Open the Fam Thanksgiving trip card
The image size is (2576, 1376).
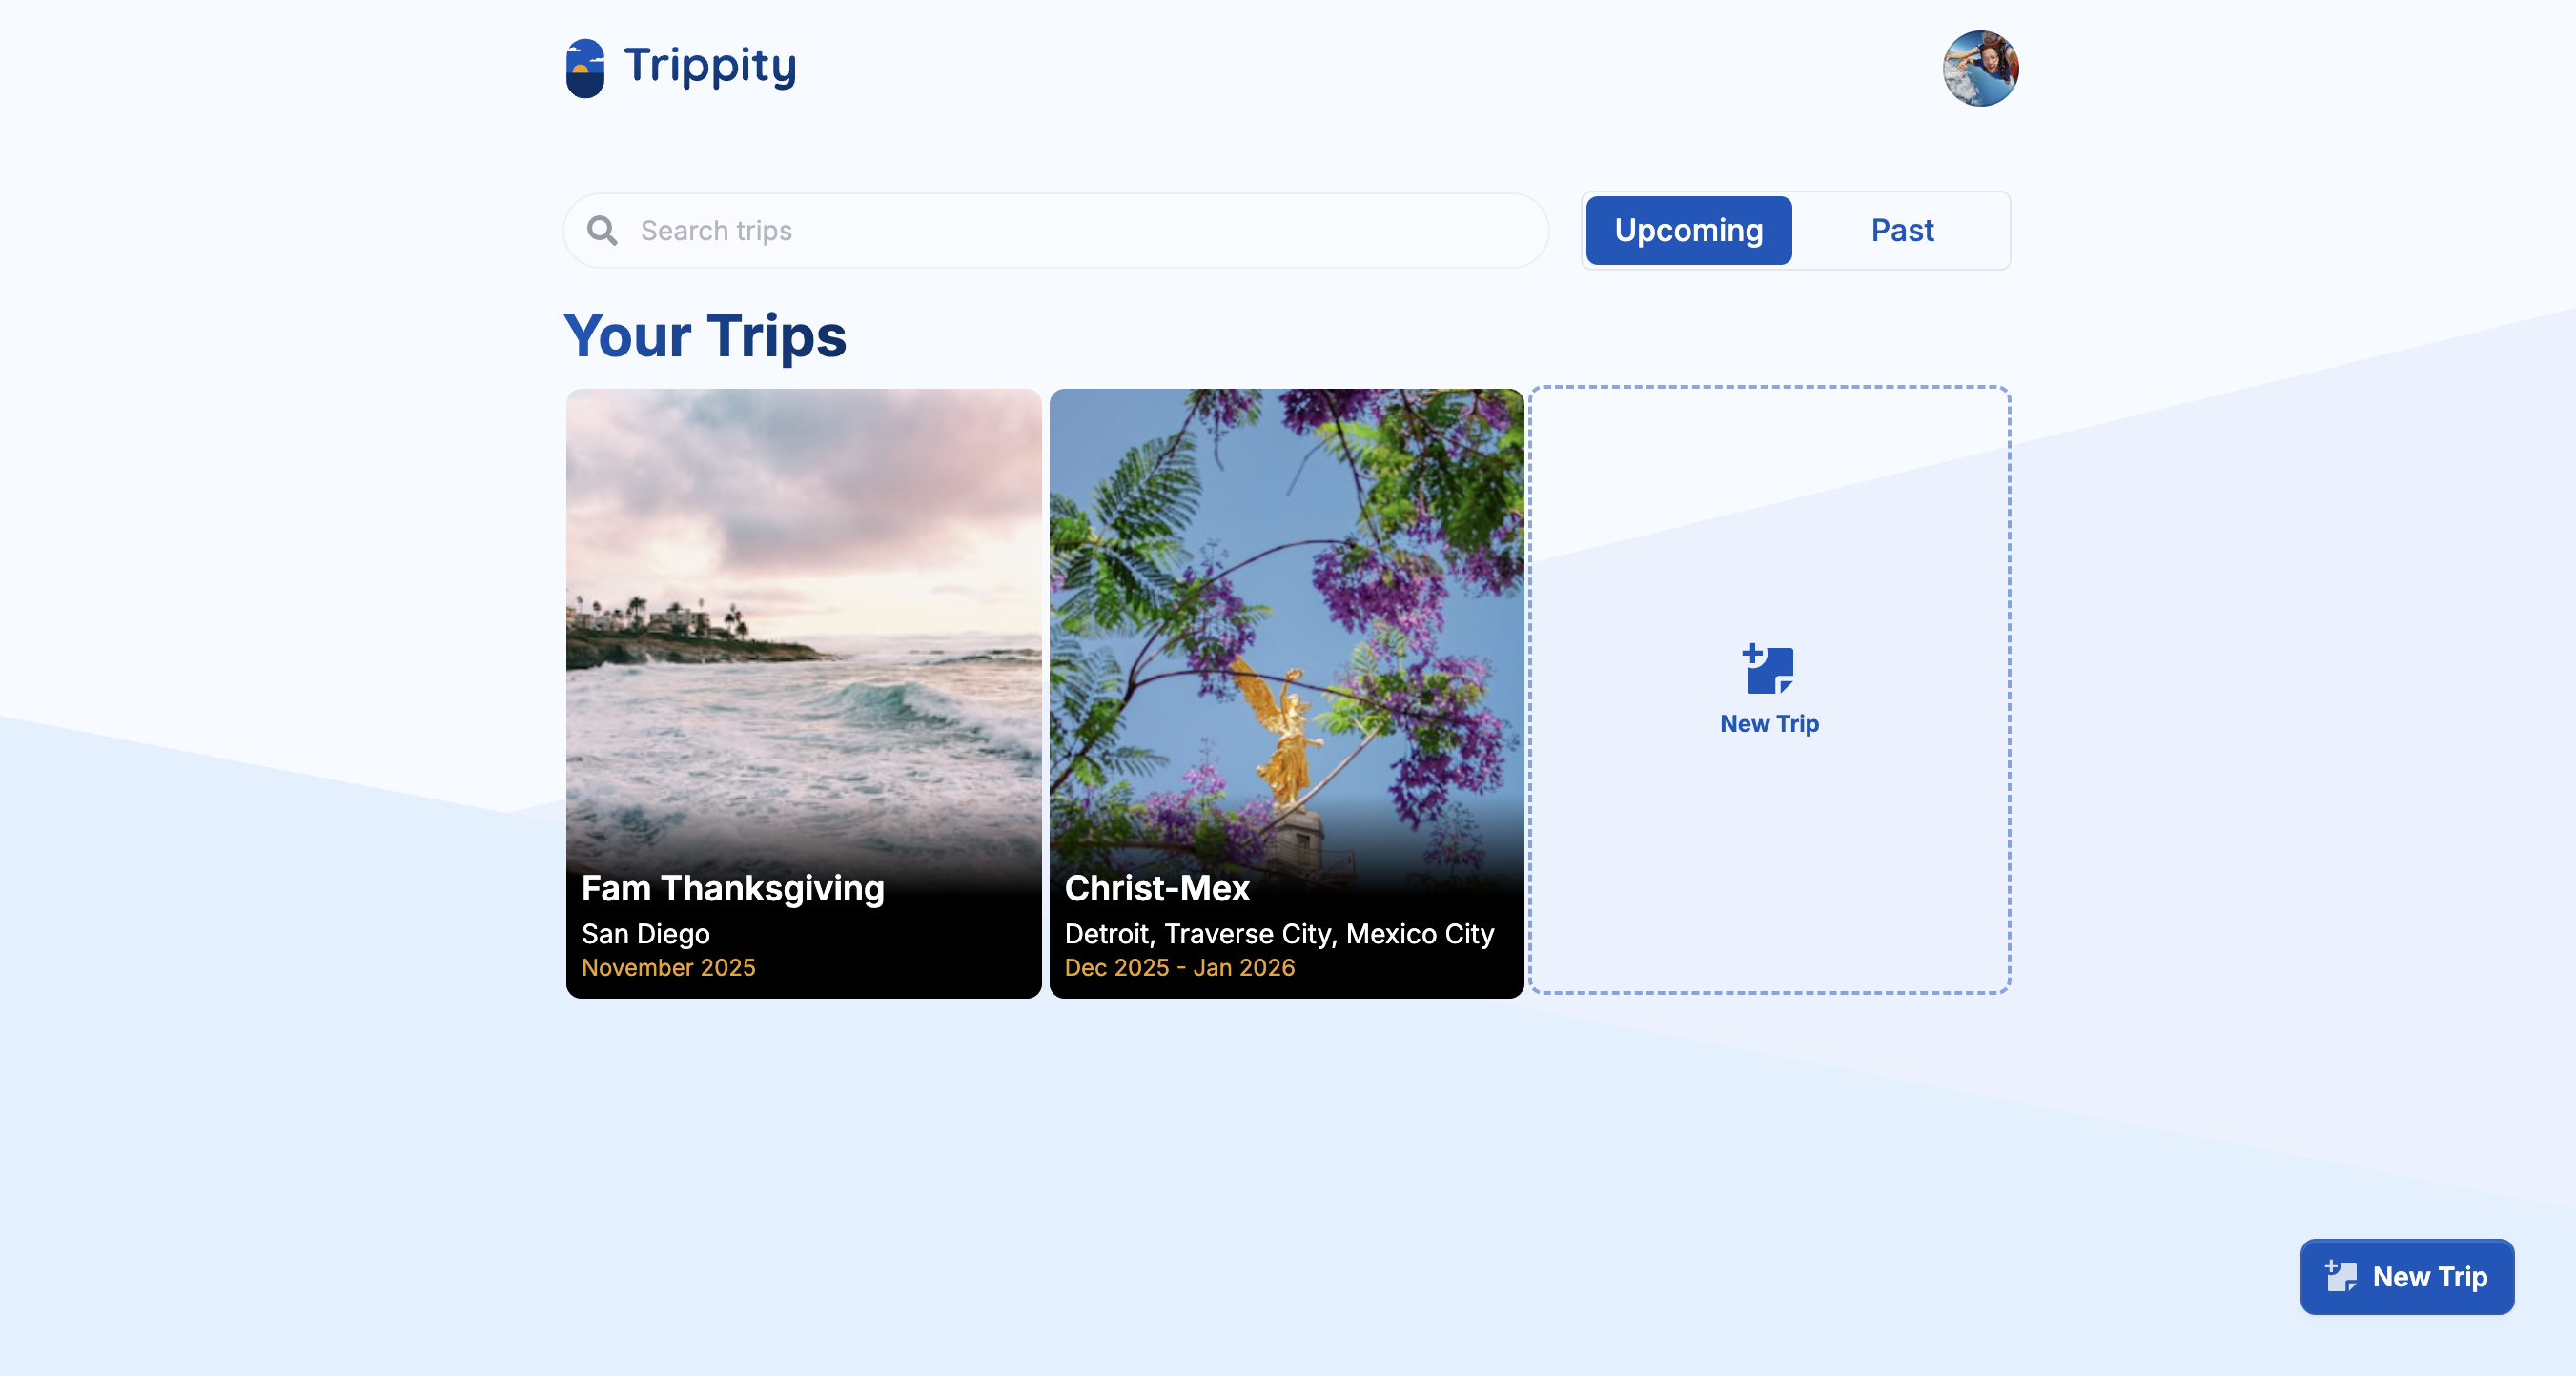pyautogui.click(x=803, y=695)
